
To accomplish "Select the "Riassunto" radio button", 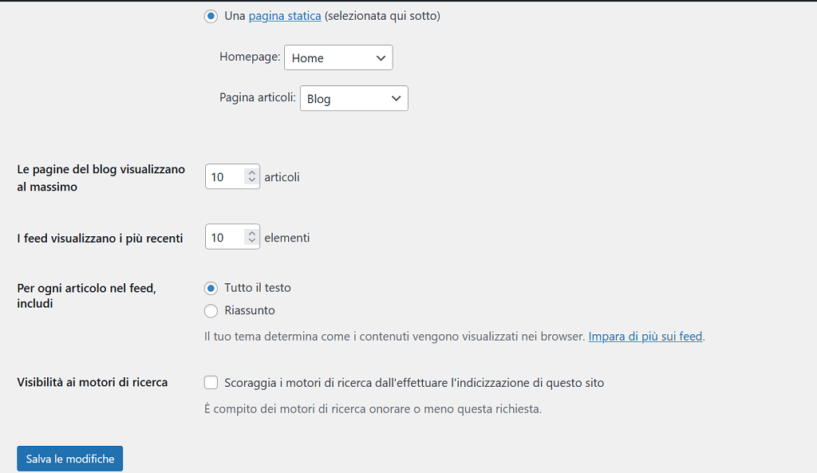I will pyautogui.click(x=211, y=311).
